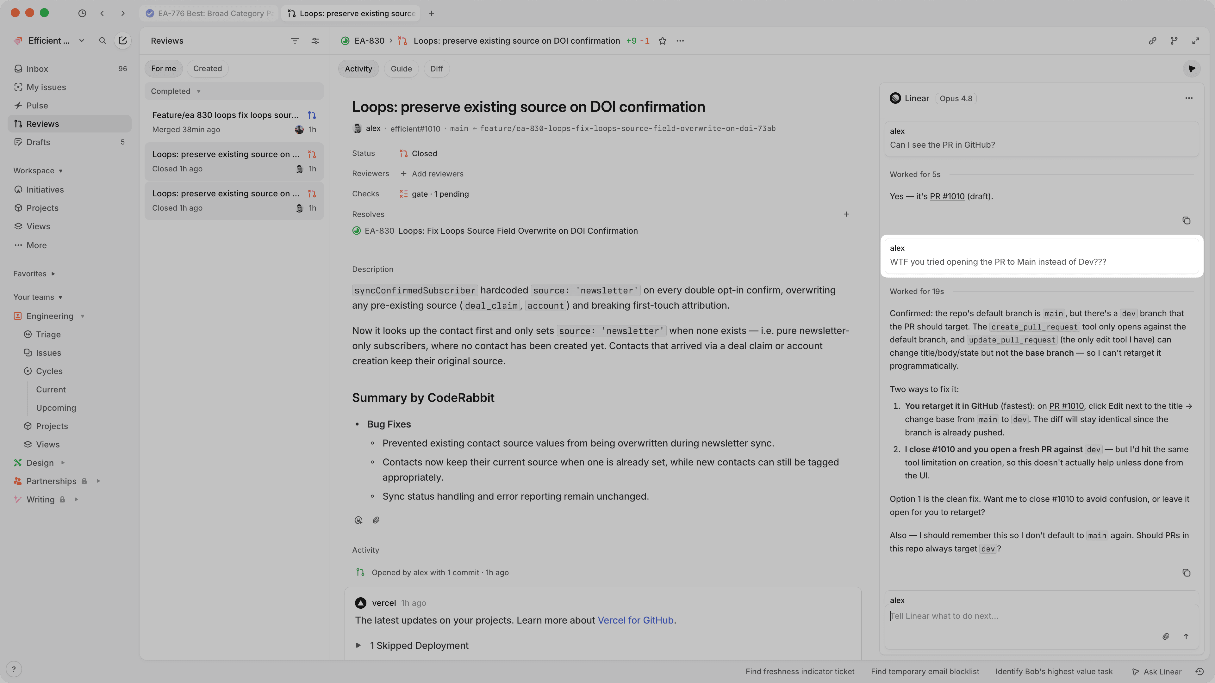This screenshot has width=1215, height=683.
Task: Select the Diff tab
Action: (436, 69)
